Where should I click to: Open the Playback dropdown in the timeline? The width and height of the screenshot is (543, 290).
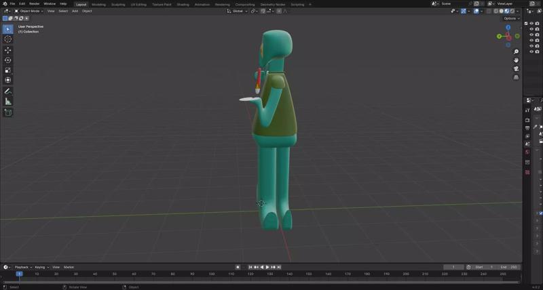[x=23, y=267]
